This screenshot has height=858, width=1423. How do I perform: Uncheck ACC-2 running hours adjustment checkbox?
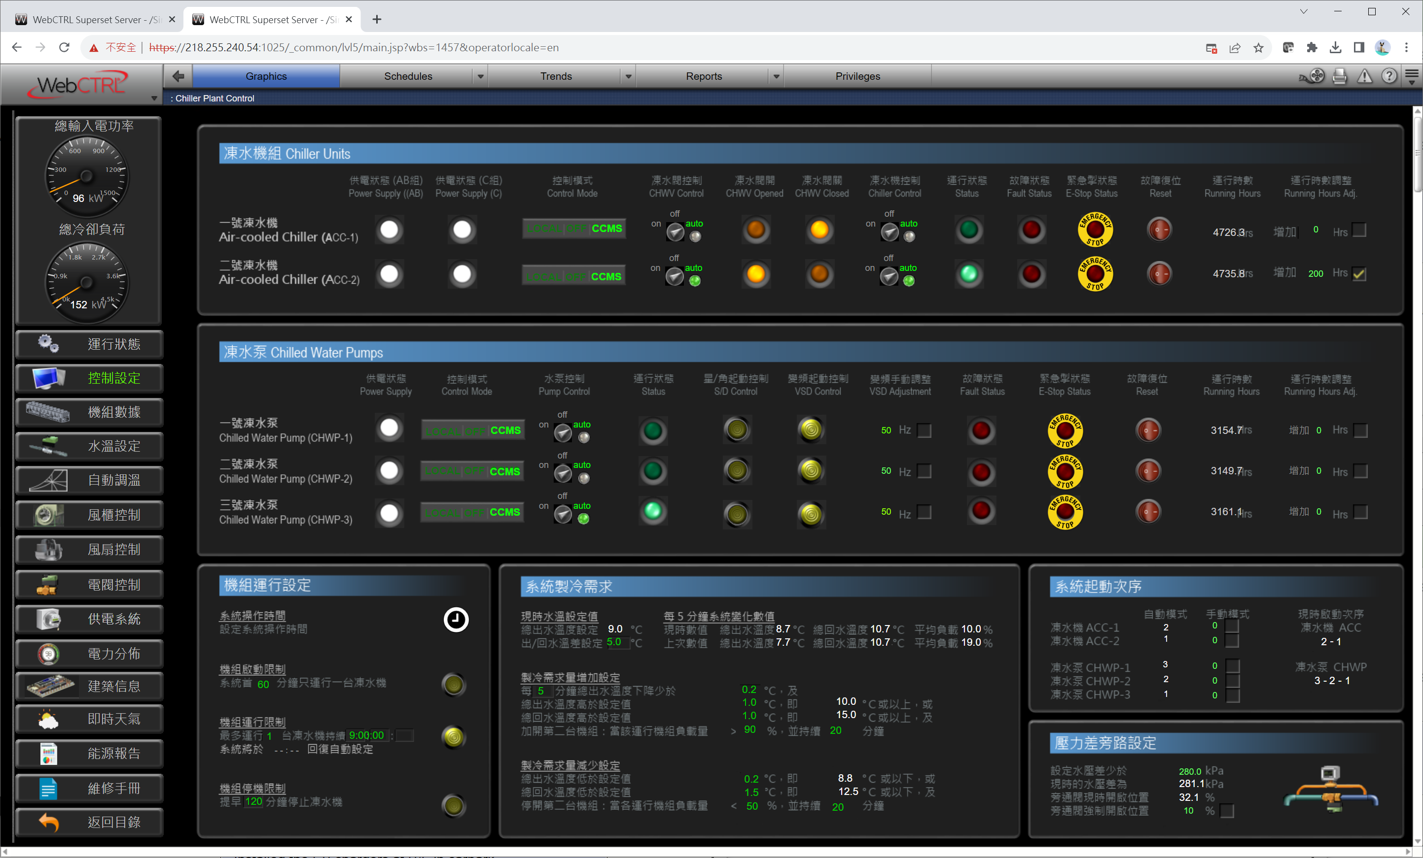[x=1359, y=273]
